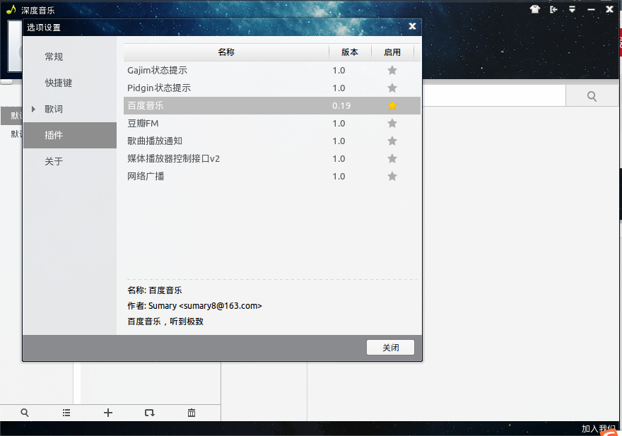
Task: Click the author line Sumary email
Action: [194, 306]
